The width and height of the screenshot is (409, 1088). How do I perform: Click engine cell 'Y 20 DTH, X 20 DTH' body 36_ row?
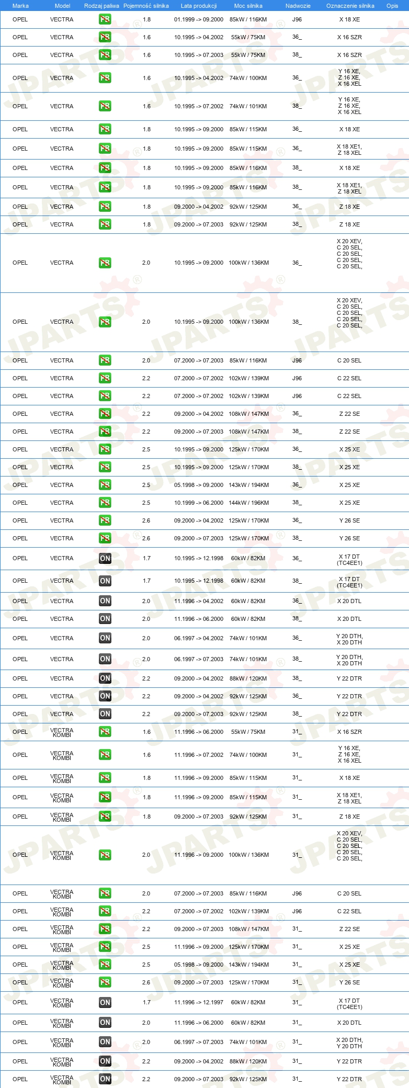(349, 639)
